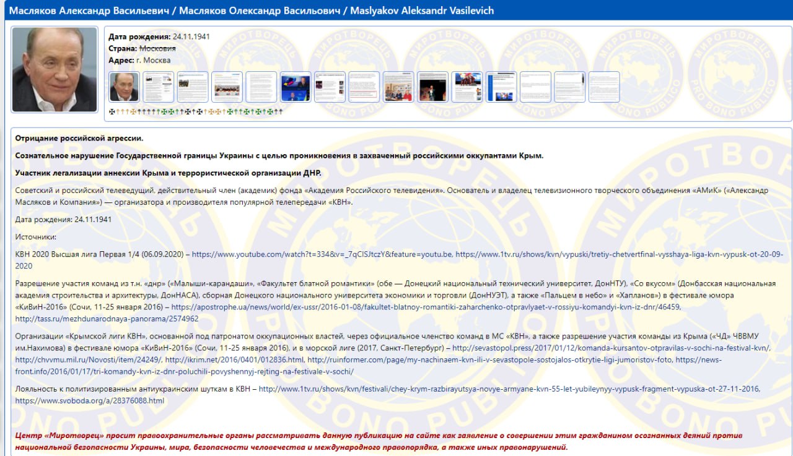Image resolution: width=793 pixels, height=456 pixels.
Task: Open the ikrim.net source link
Action: (234, 359)
